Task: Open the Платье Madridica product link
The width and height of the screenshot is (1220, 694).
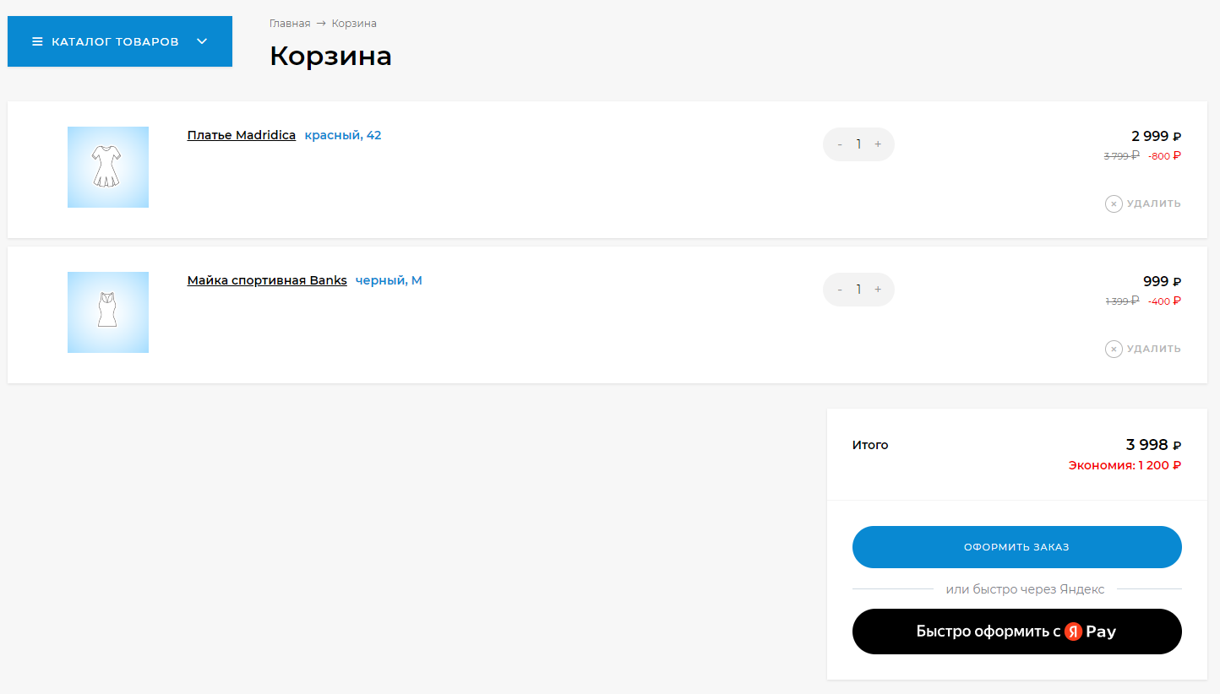Action: click(242, 135)
